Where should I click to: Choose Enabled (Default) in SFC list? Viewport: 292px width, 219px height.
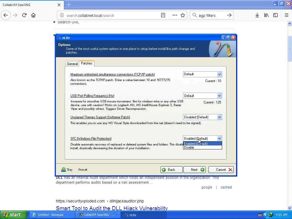202,144
